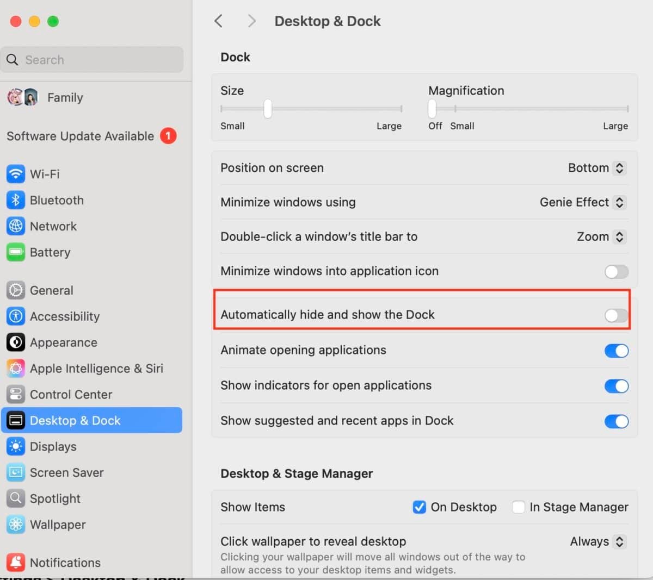Open Control Center label in sidebar
The width and height of the screenshot is (653, 580).
pos(71,395)
